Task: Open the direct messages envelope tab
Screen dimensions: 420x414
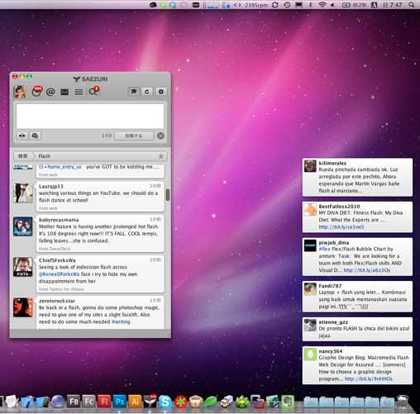Action: (64, 92)
